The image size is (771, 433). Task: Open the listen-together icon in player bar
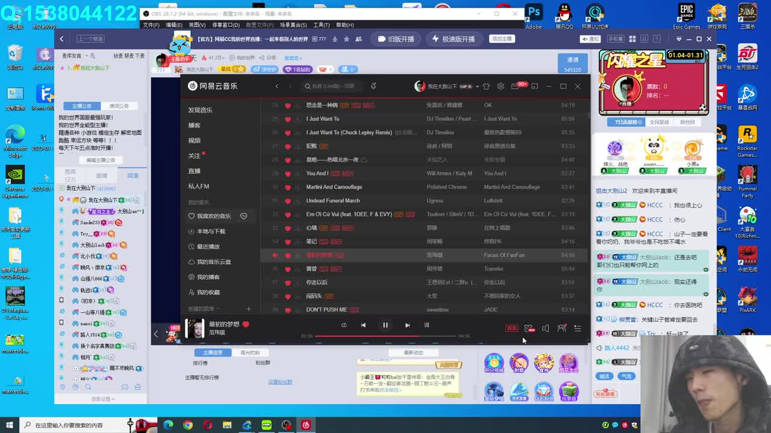(561, 328)
